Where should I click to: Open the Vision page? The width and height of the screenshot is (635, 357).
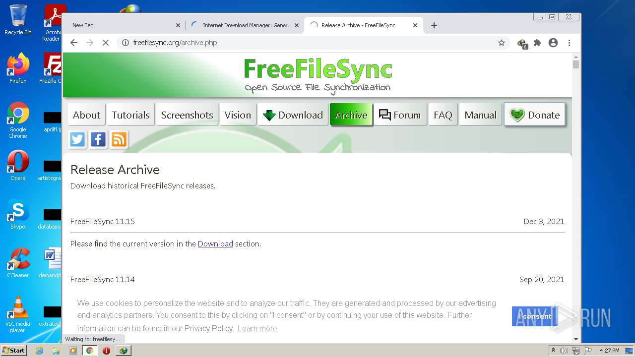(238, 115)
